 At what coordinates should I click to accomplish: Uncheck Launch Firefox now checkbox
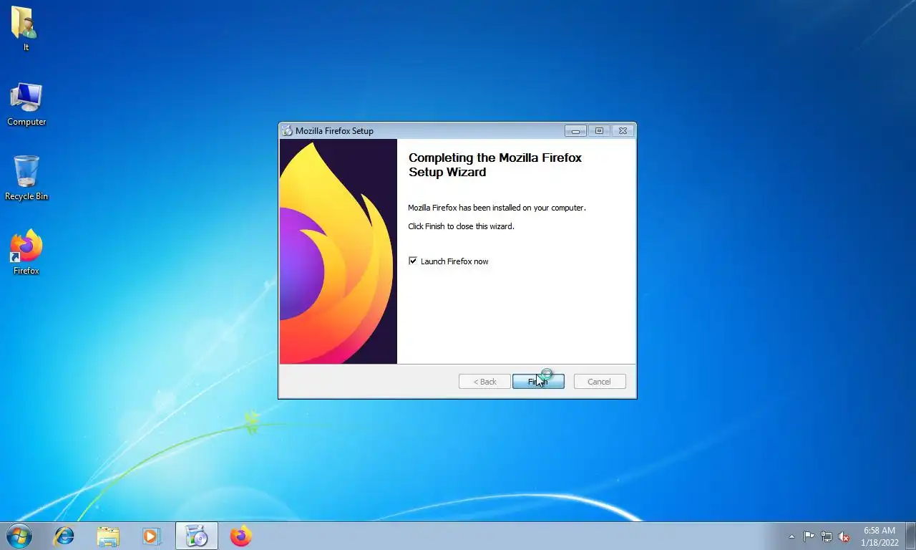click(413, 261)
